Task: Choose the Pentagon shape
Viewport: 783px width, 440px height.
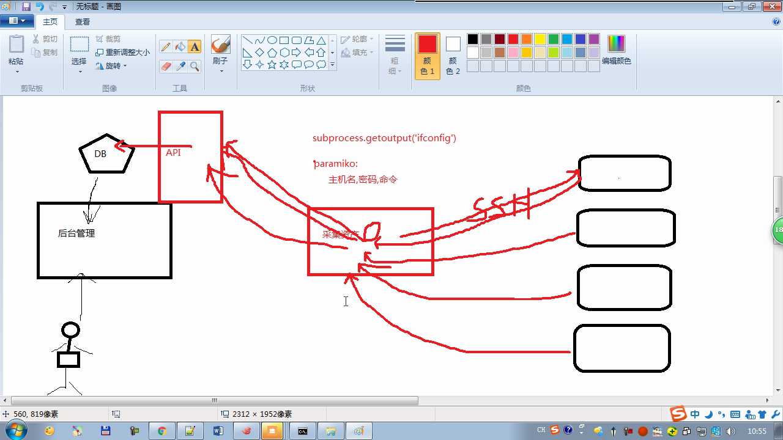Action: pos(272,53)
